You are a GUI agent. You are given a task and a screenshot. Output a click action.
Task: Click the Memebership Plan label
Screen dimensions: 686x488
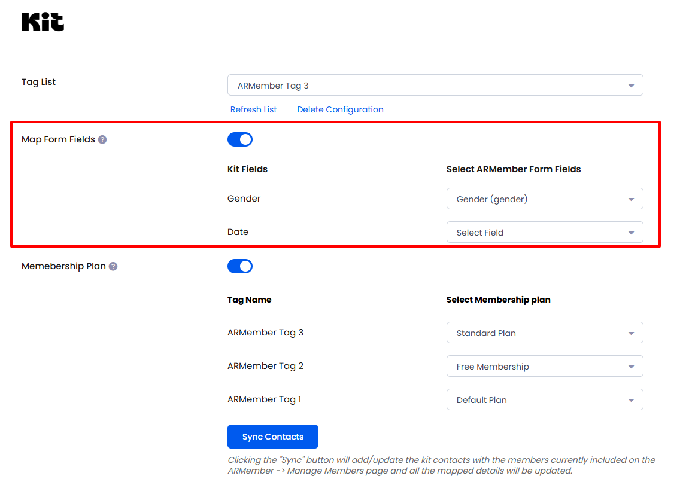pos(63,266)
